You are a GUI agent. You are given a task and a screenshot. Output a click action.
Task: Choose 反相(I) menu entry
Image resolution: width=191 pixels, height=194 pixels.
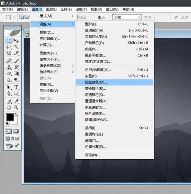point(115,128)
